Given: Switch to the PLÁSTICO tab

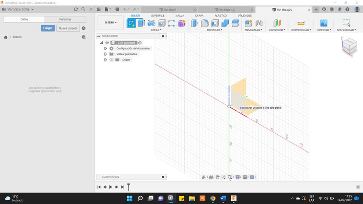Looking at the screenshot, I should click(220, 16).
